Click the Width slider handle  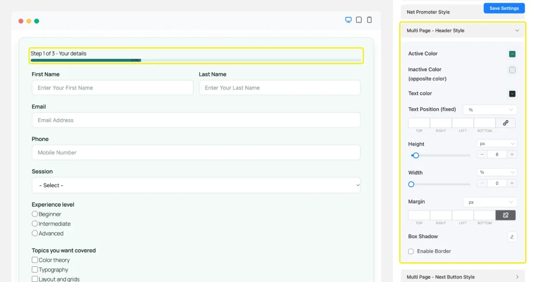(x=411, y=185)
